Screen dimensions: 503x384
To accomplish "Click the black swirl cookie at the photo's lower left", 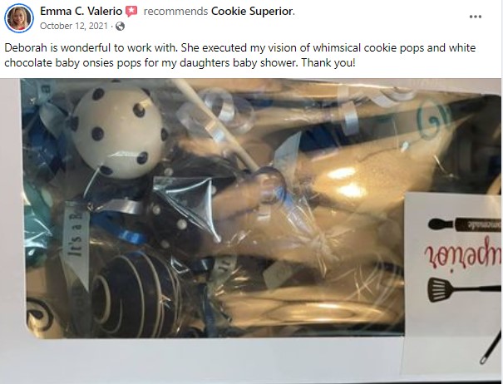I will [x=41, y=313].
